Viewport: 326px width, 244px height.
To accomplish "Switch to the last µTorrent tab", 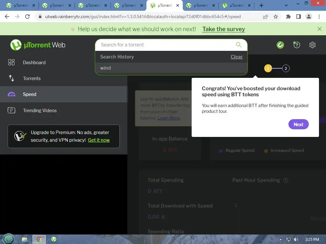I will click(x=236, y=5).
